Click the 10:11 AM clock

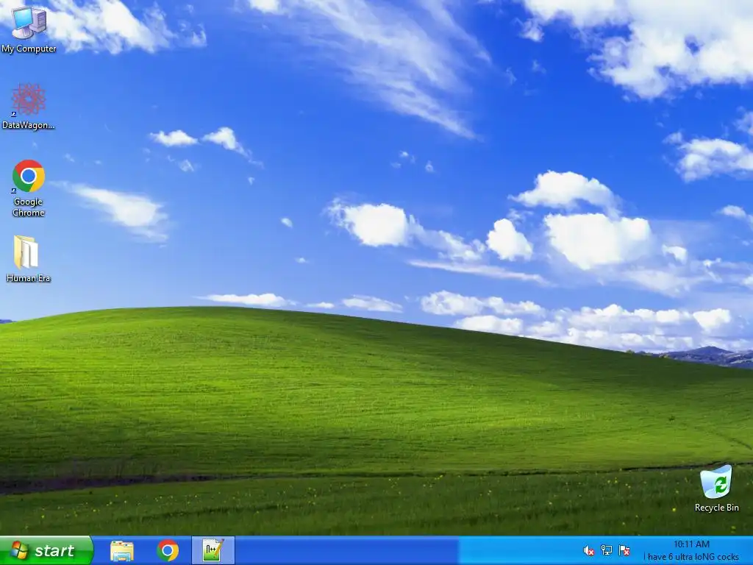click(691, 544)
